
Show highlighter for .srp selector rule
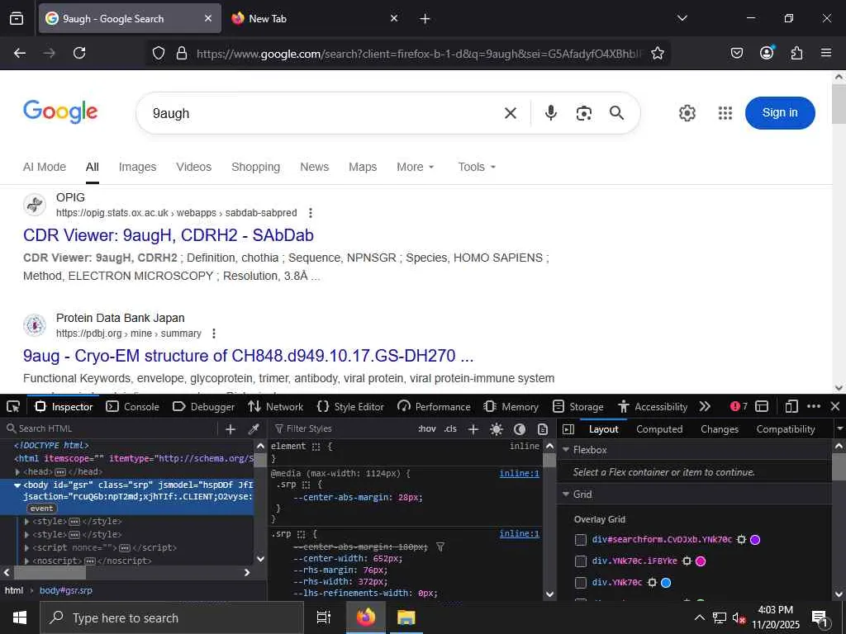point(301,534)
